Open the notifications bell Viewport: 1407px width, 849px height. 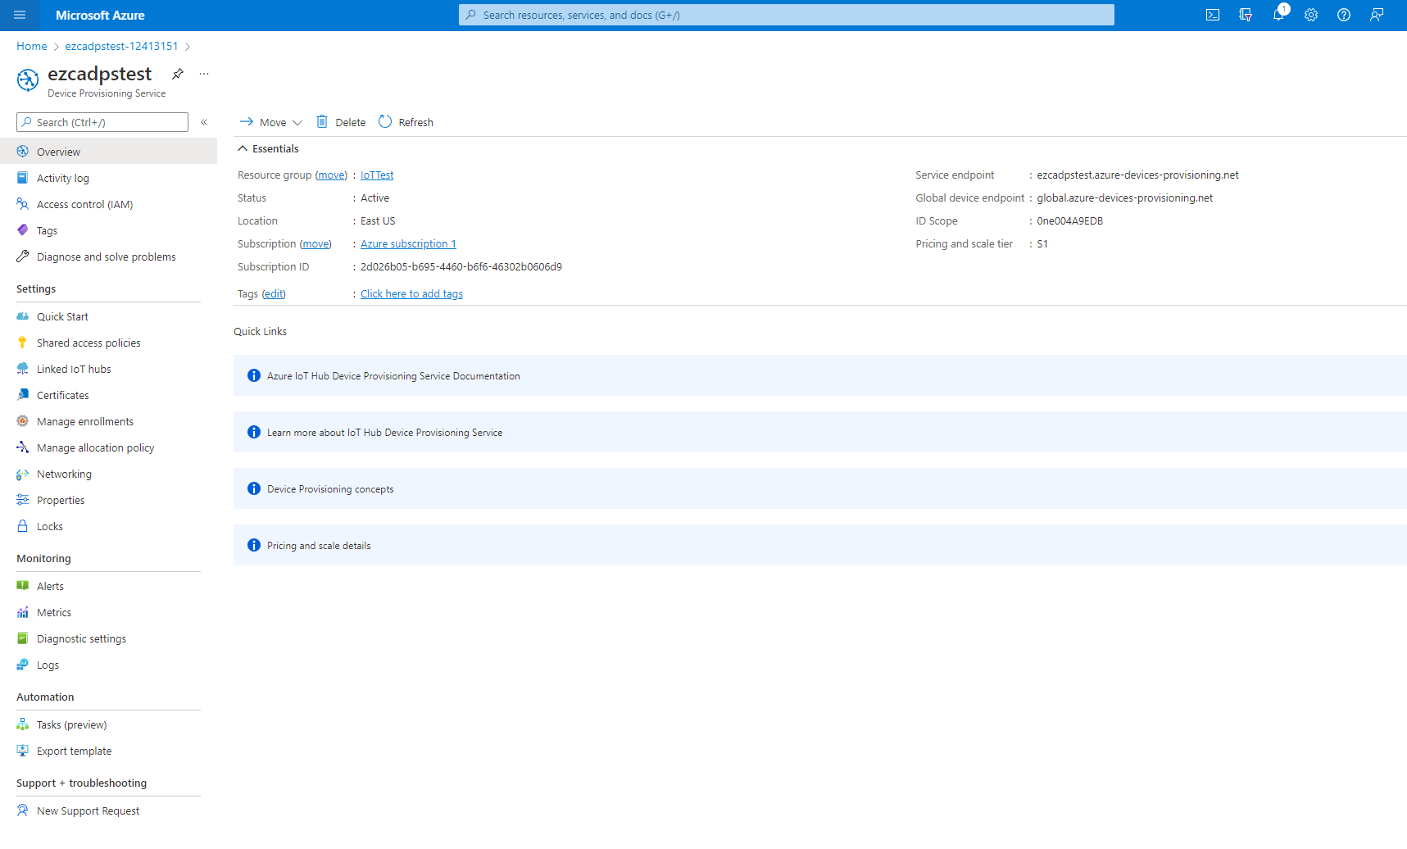coord(1278,15)
